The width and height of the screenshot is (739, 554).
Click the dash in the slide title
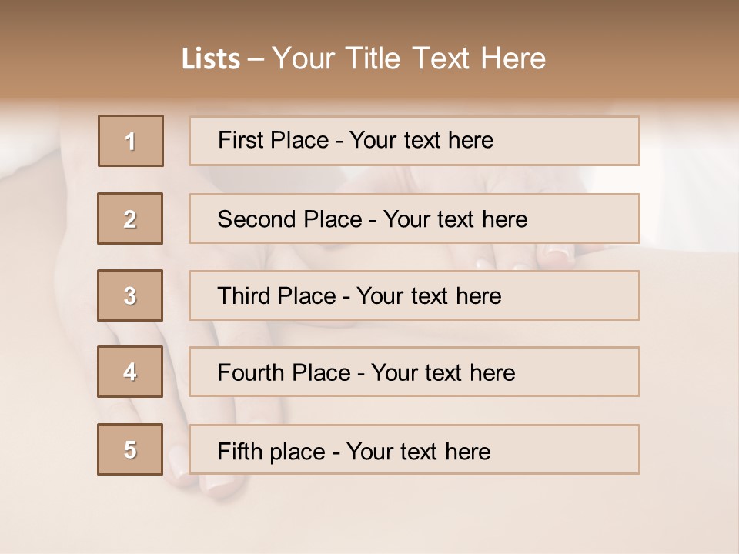[x=256, y=59]
